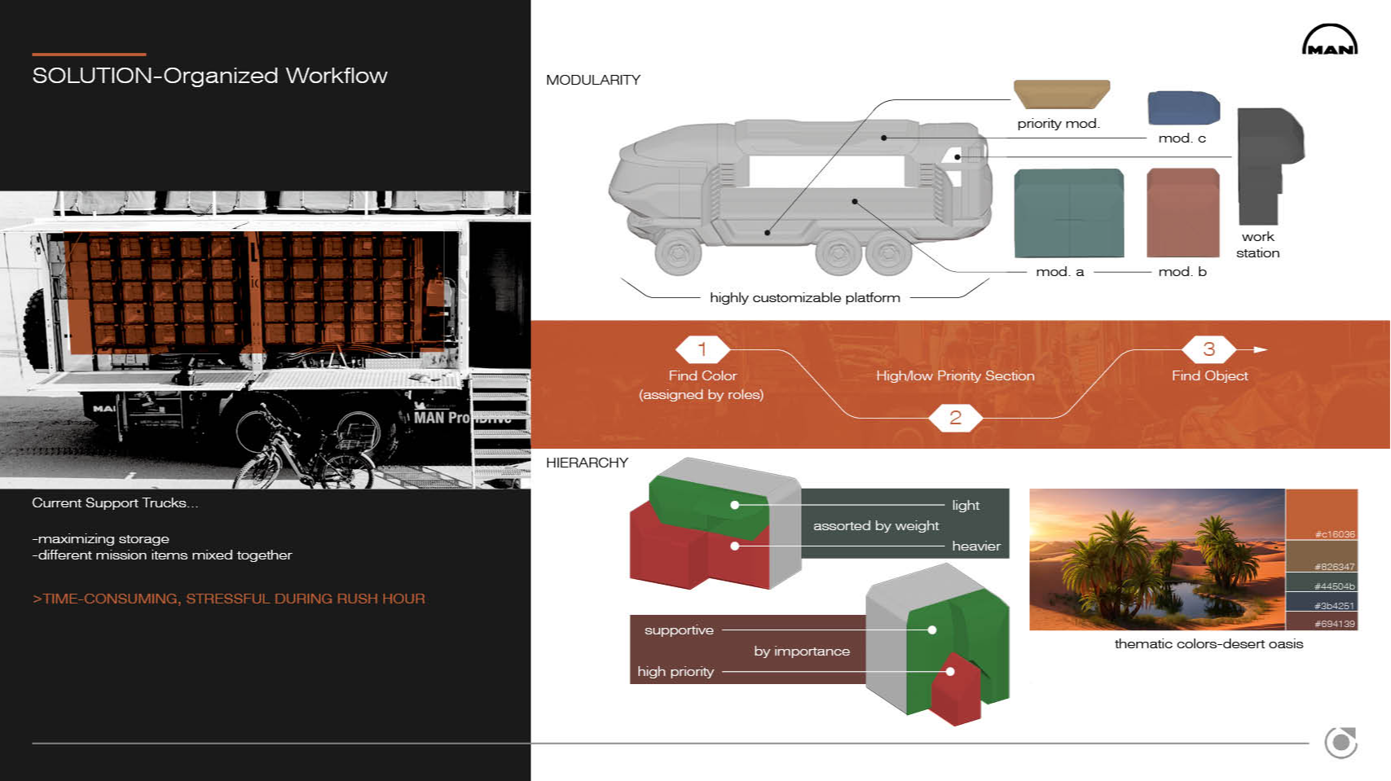Click hexagon step number 1
Image resolution: width=1391 pixels, height=781 pixels.
click(702, 349)
